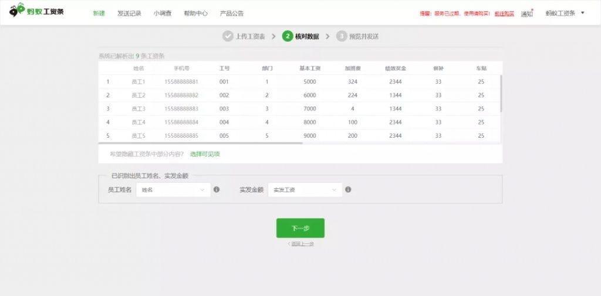Go to 帮助中心
The image size is (601, 296).
click(195, 13)
